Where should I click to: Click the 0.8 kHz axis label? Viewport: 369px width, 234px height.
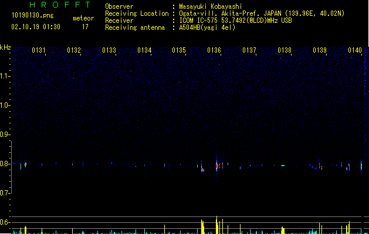tap(5, 164)
